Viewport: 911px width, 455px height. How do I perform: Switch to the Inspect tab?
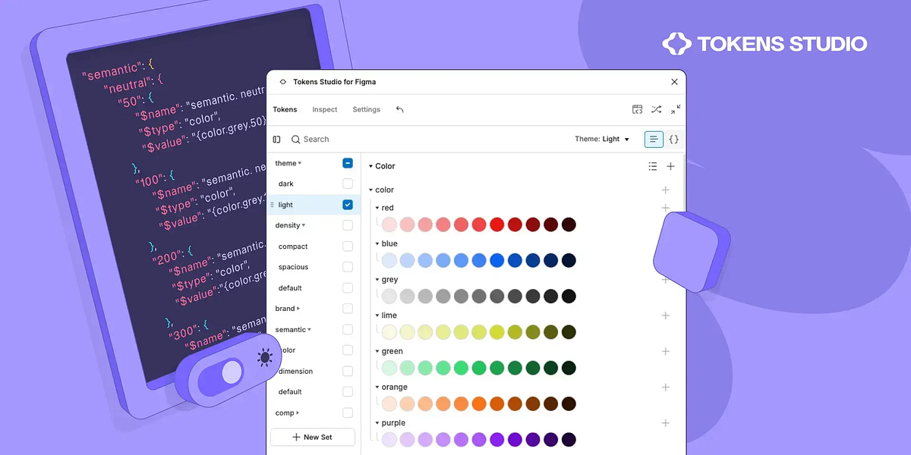point(325,109)
